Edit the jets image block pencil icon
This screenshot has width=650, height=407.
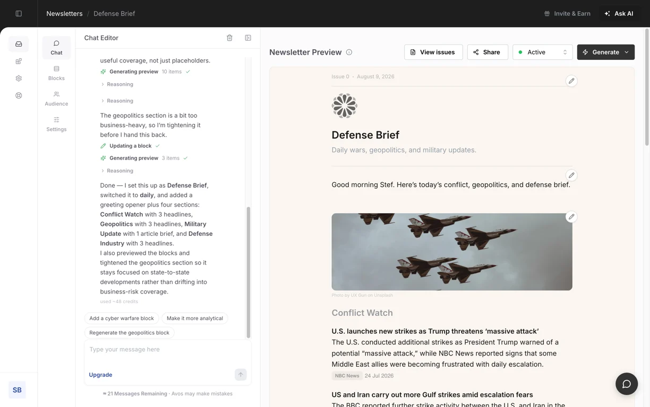coord(571,217)
